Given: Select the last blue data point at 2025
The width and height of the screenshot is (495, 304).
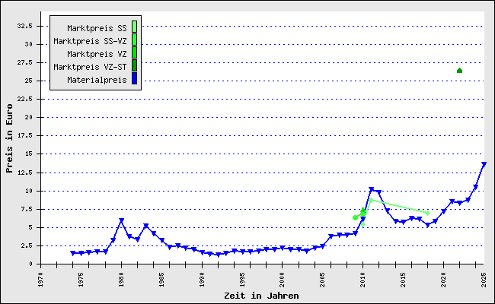Looking at the screenshot, I should pyautogui.click(x=484, y=164).
